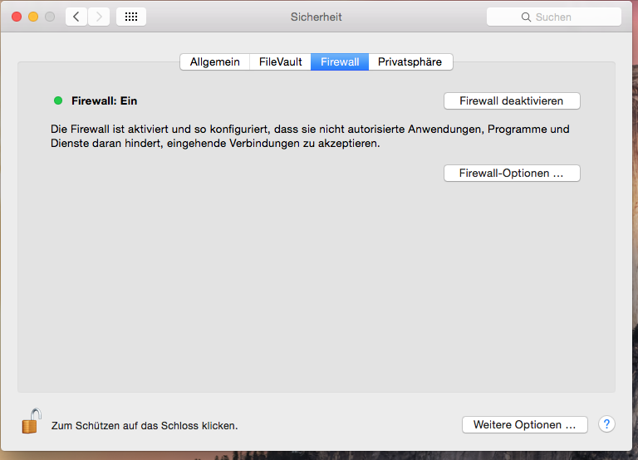The height and width of the screenshot is (460, 638).
Task: Close the Sicherheit window
Action: 17,17
